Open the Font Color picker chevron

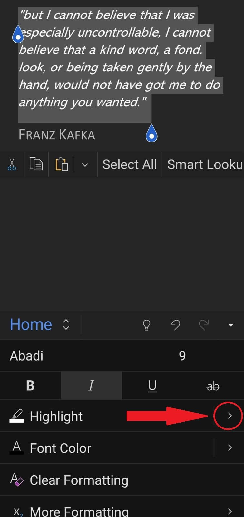tap(229, 448)
